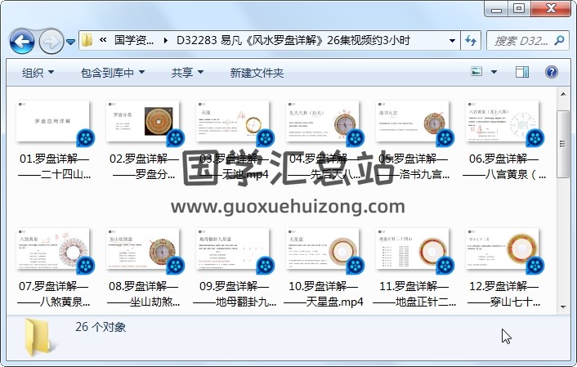Screen dimensions: 577x367
Task: Open the recent locations dropdown arrow
Action: (70, 42)
